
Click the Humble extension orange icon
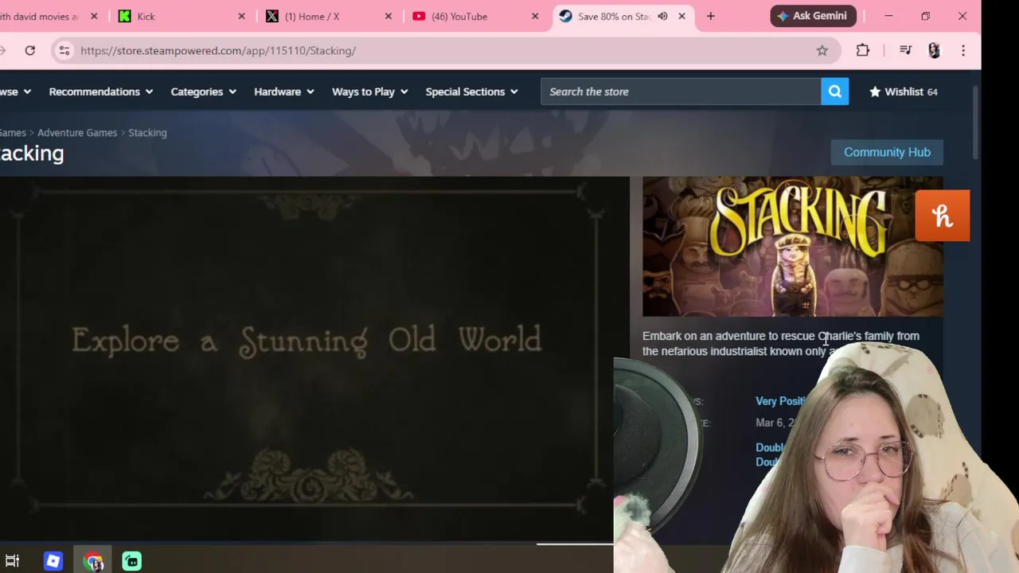coord(943,215)
